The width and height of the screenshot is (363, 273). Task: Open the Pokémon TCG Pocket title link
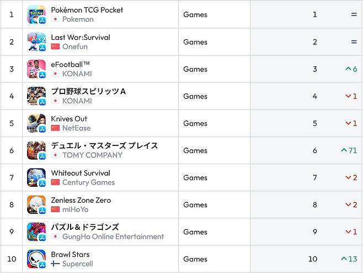[87, 10]
